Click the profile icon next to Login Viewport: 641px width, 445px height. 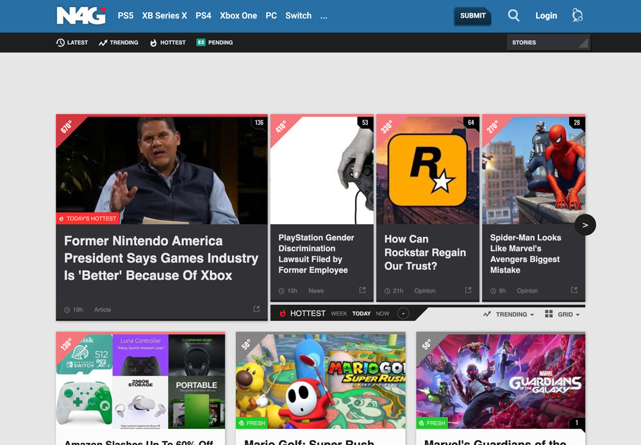point(578,15)
